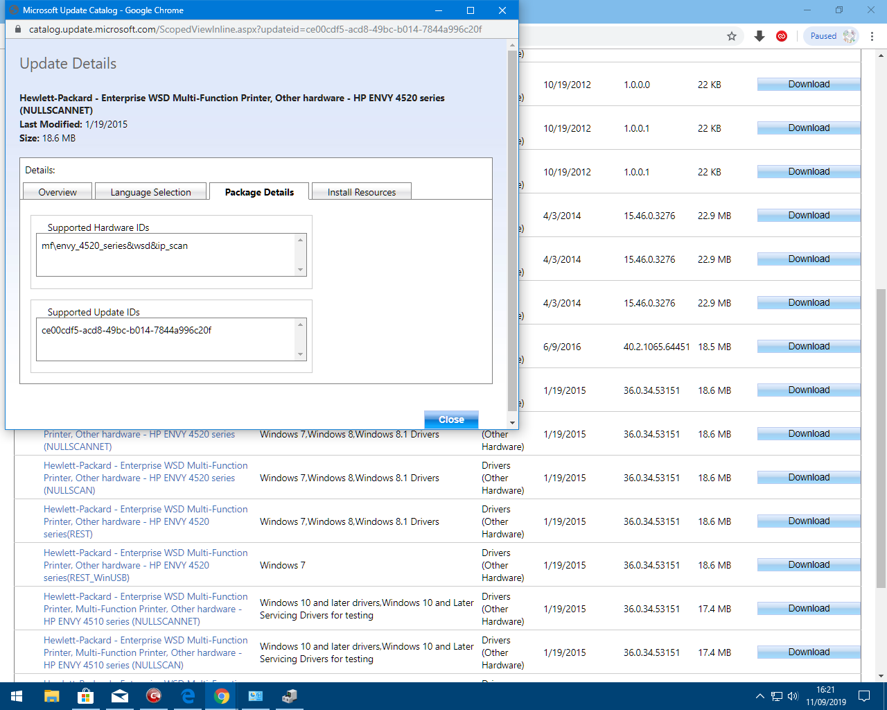
Task: Open the HP ENVY 4520 series(REST) link
Action: (x=146, y=521)
